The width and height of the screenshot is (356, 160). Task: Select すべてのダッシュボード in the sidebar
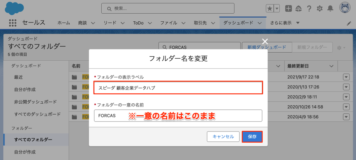point(38,114)
